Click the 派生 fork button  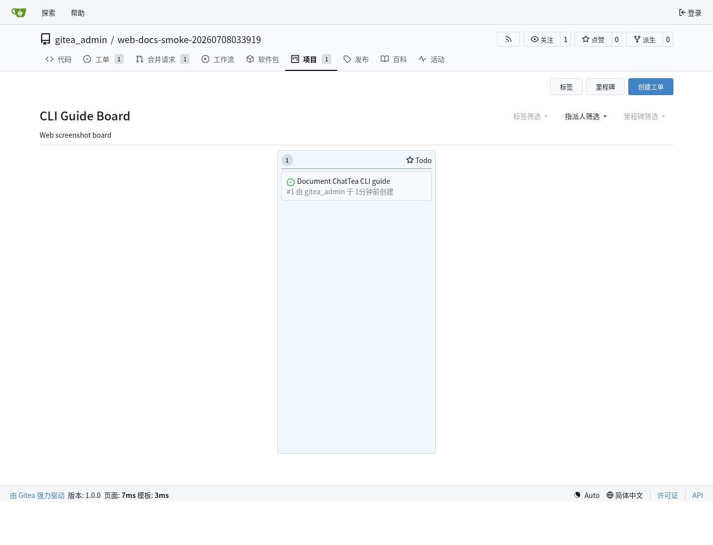pos(645,39)
